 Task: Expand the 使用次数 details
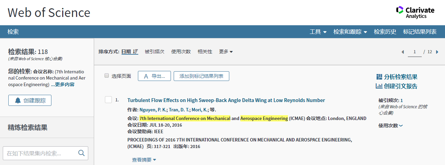(390, 126)
